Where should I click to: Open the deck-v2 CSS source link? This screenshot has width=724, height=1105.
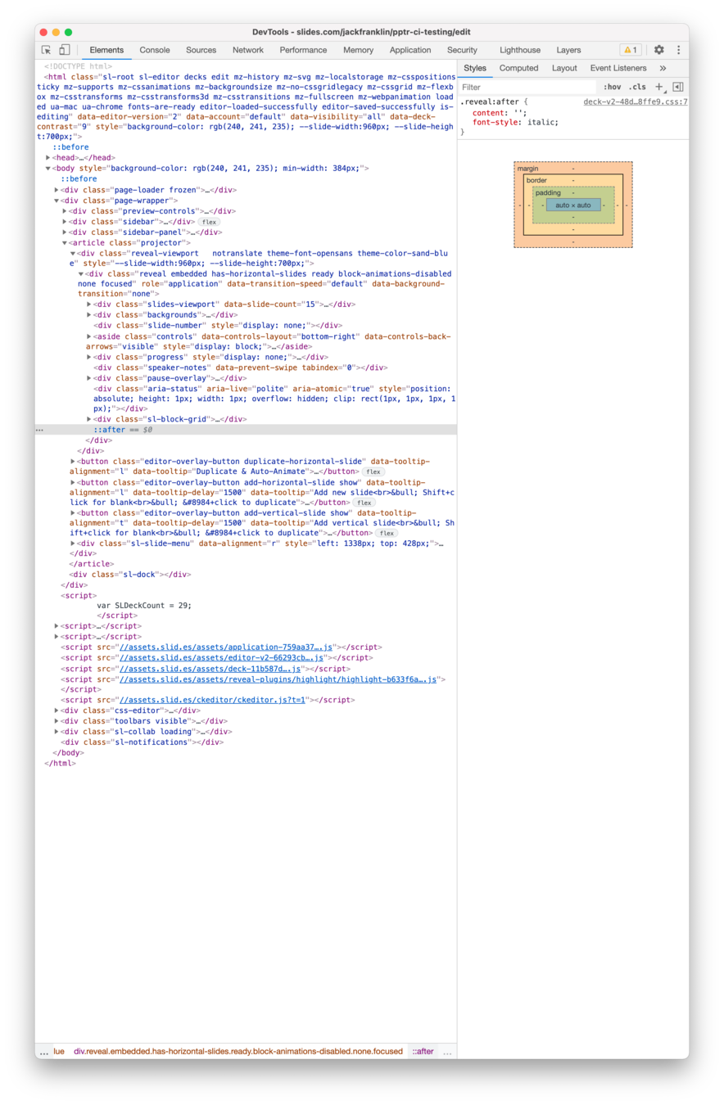click(636, 102)
